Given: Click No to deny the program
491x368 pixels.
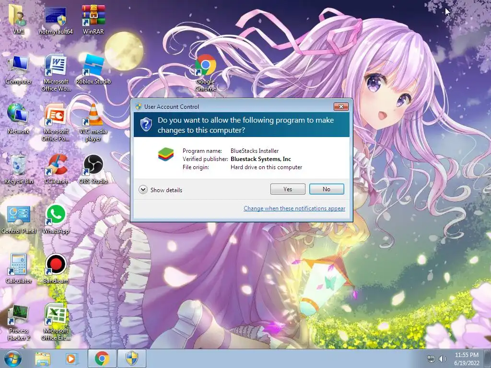Looking at the screenshot, I should pyautogui.click(x=327, y=189).
